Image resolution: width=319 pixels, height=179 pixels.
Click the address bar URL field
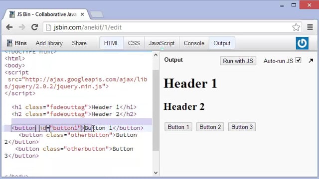[172, 27]
